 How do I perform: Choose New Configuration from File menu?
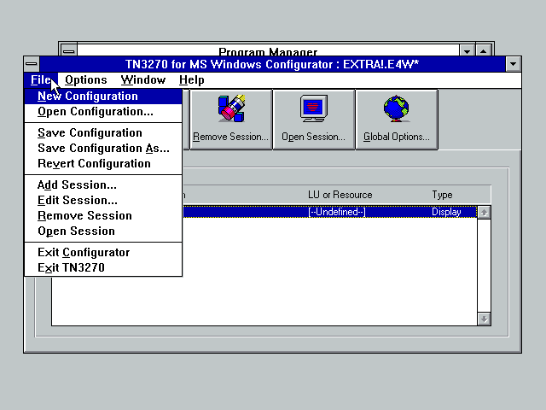[x=103, y=97]
